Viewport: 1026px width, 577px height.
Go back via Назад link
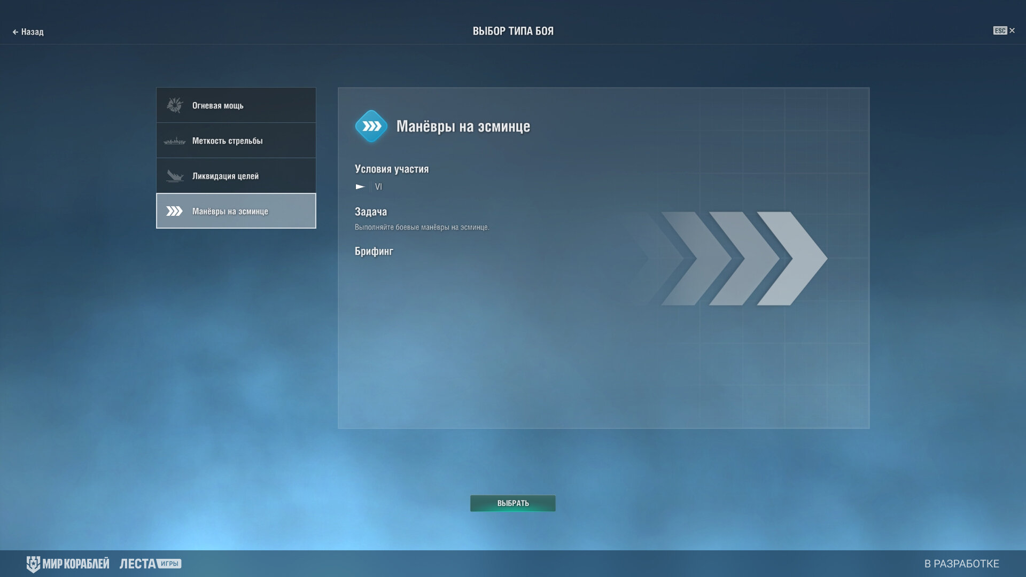(28, 32)
